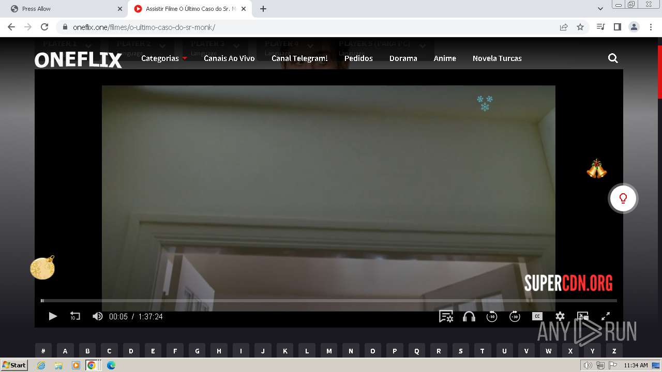Seek on the video progress bar
Viewport: 662px width, 372px height.
point(329,300)
